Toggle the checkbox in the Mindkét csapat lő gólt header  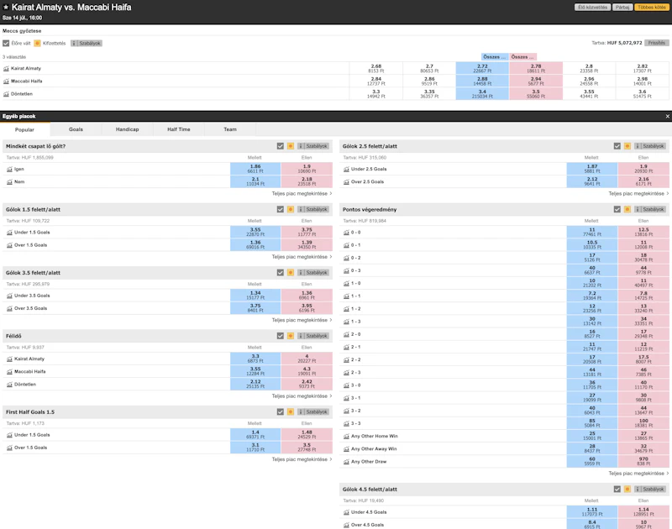[x=281, y=146]
